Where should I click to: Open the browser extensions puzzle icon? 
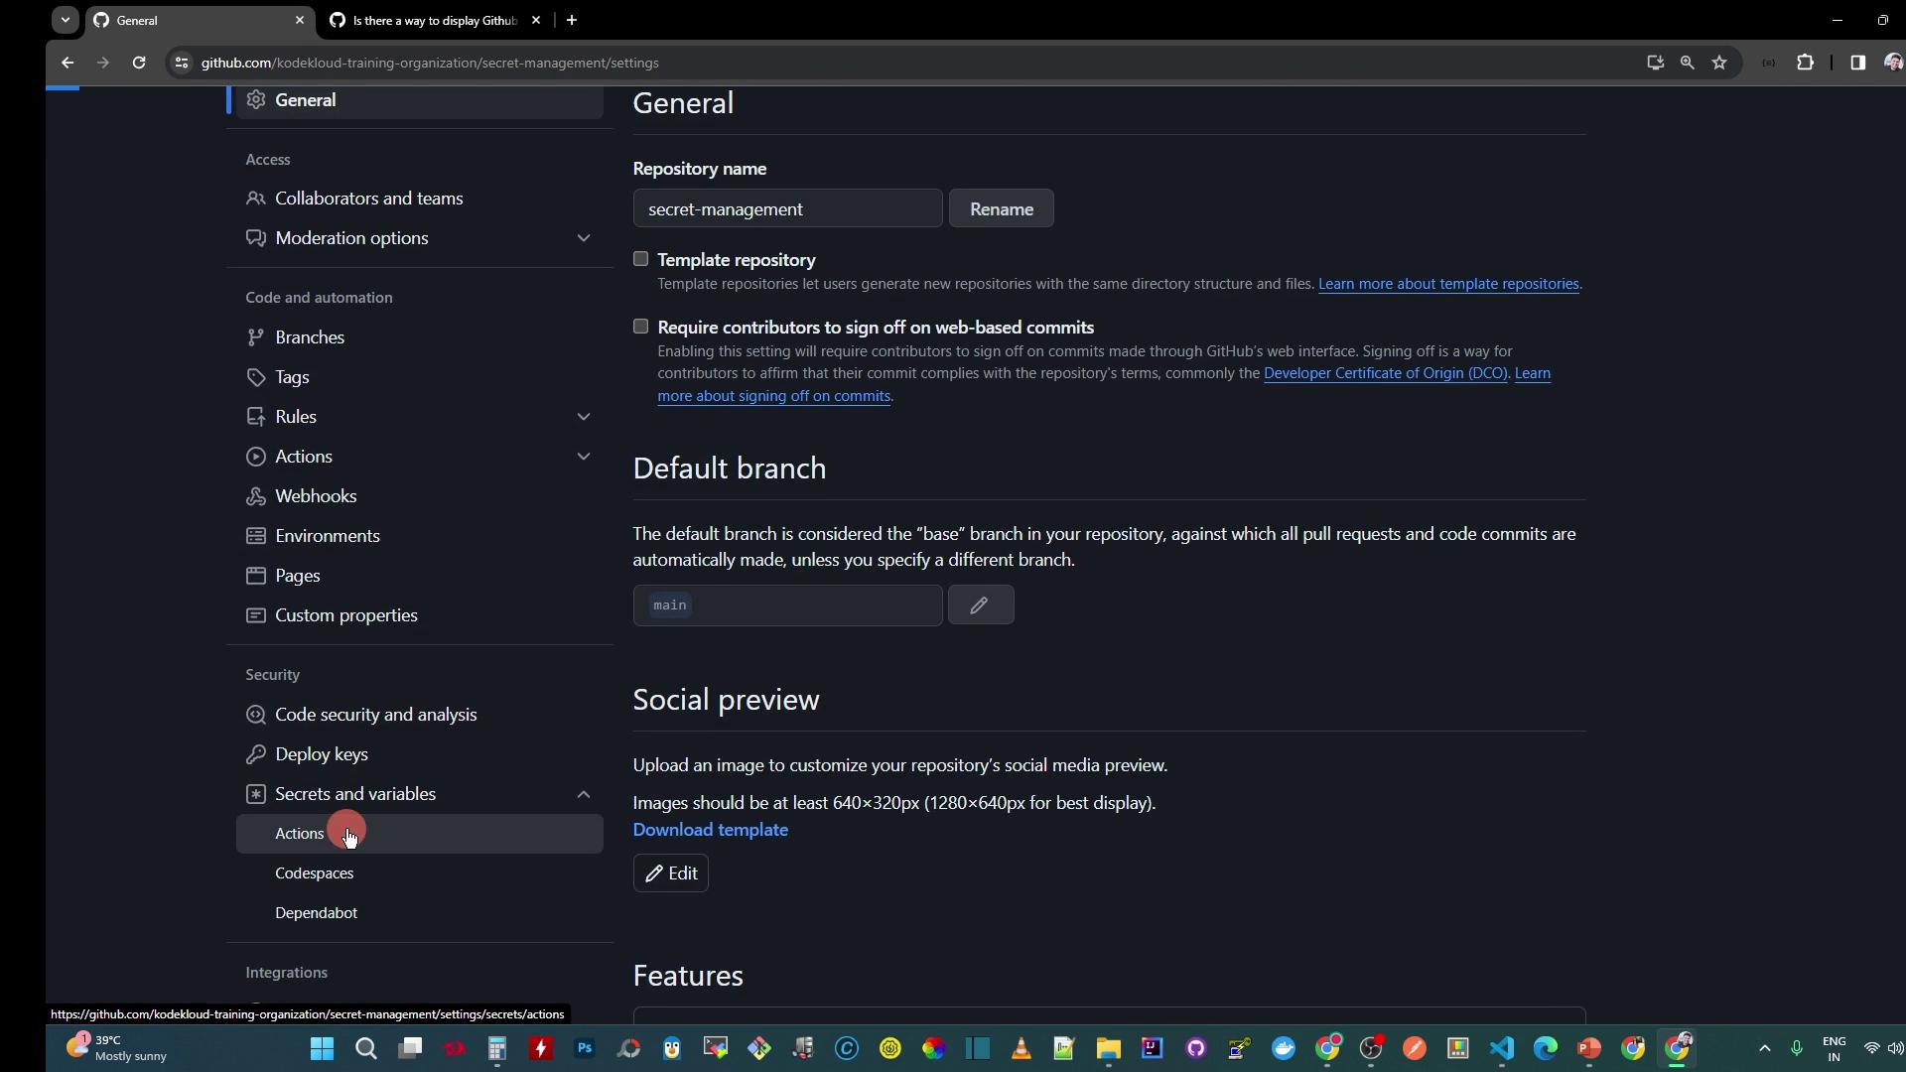click(x=1805, y=63)
